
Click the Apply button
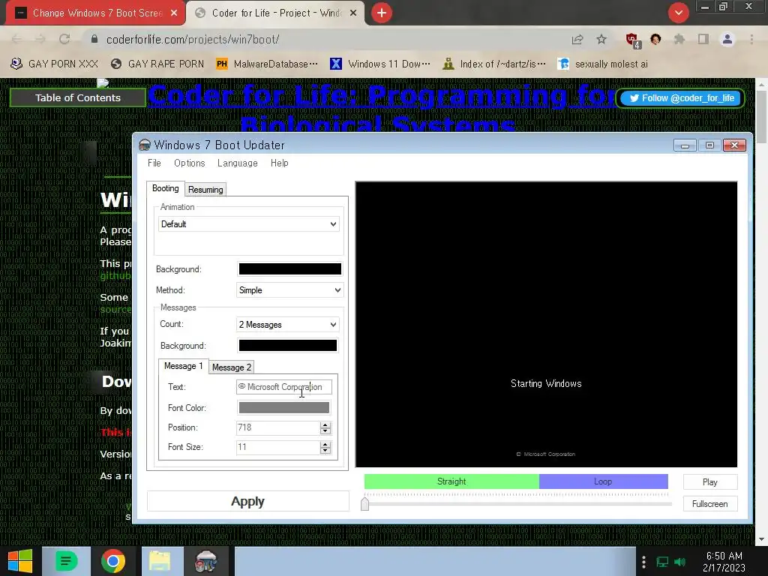click(x=247, y=502)
